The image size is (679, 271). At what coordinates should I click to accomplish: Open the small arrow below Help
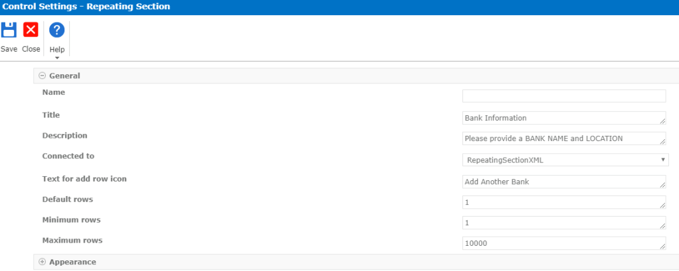(57, 58)
